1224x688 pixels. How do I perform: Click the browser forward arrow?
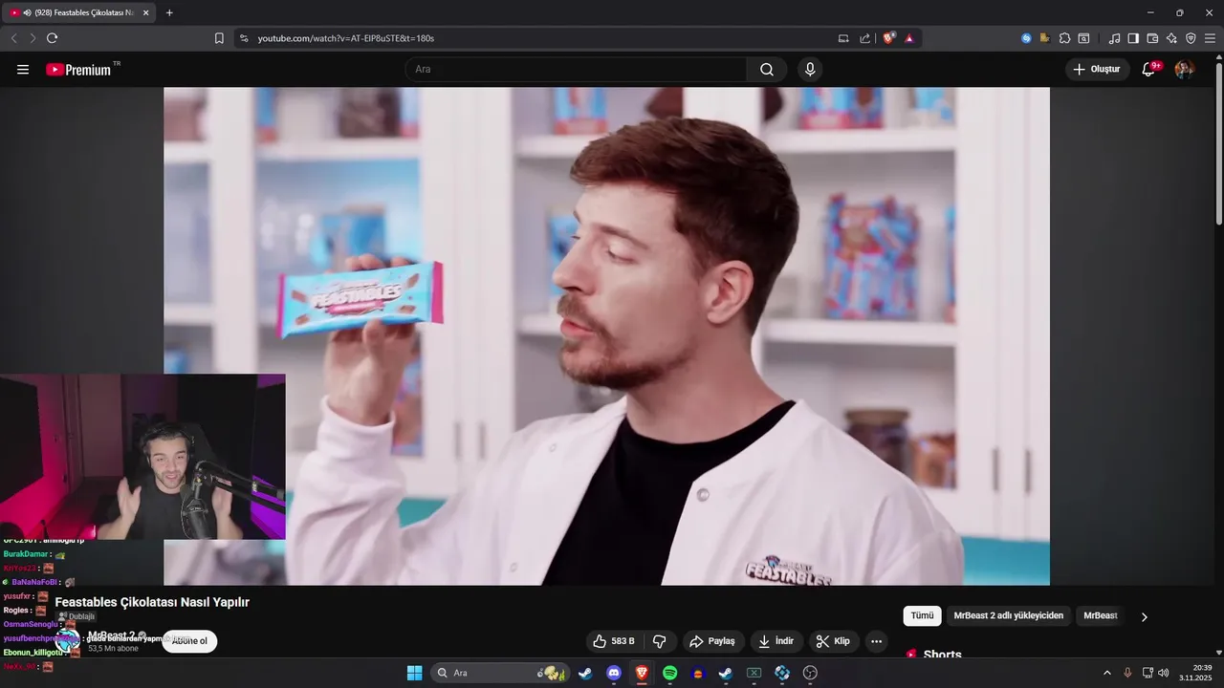(33, 38)
